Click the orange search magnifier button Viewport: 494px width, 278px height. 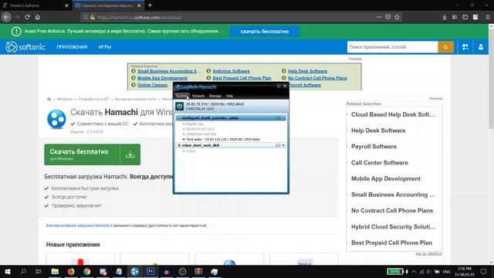tap(445, 47)
